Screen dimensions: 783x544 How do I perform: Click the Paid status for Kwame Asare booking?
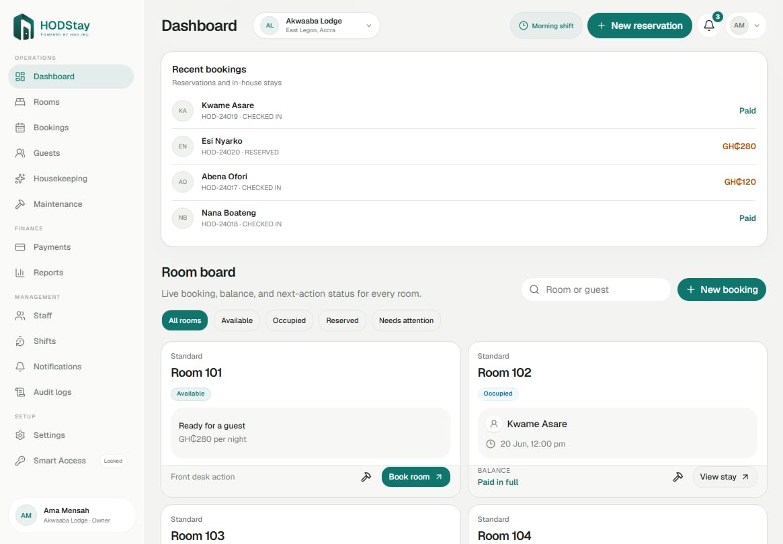(x=747, y=111)
